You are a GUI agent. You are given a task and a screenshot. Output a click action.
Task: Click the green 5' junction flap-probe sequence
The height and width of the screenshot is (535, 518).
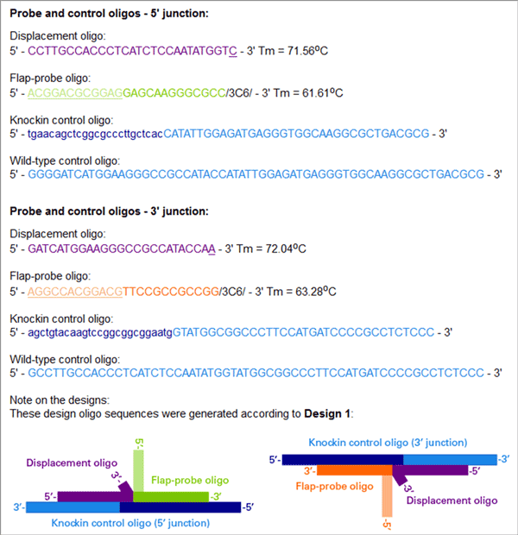126,93
